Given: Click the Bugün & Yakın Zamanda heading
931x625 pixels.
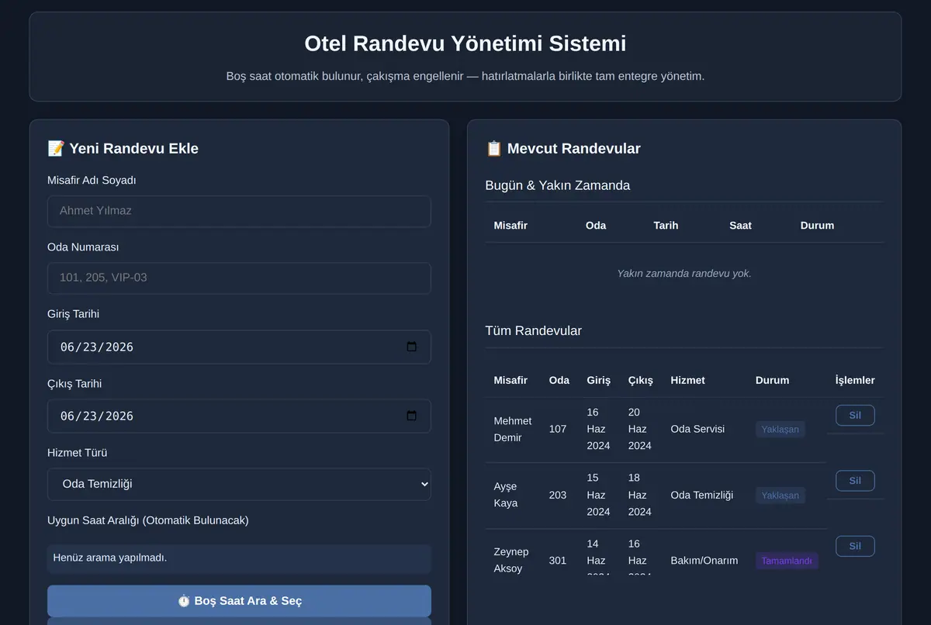Looking at the screenshot, I should click(558, 185).
